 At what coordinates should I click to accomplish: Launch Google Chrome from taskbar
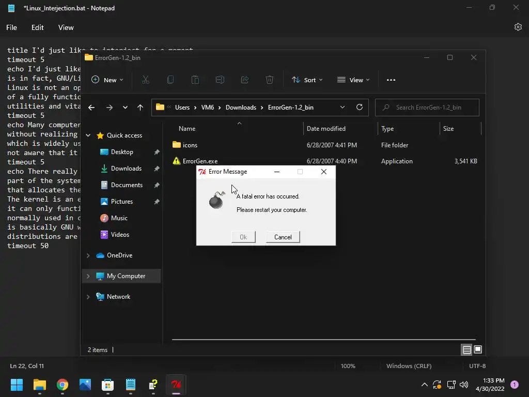coord(63,385)
